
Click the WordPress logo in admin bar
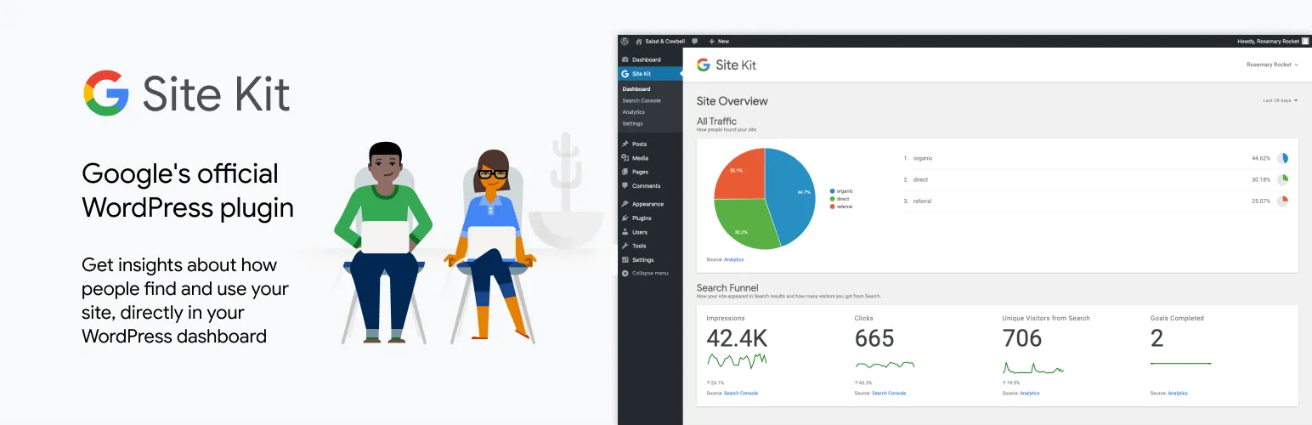tap(625, 41)
